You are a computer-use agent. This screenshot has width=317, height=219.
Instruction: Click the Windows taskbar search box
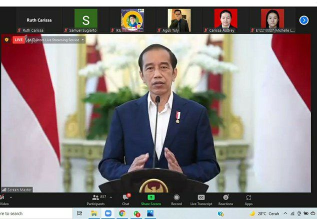pyautogui.click(x=30, y=214)
